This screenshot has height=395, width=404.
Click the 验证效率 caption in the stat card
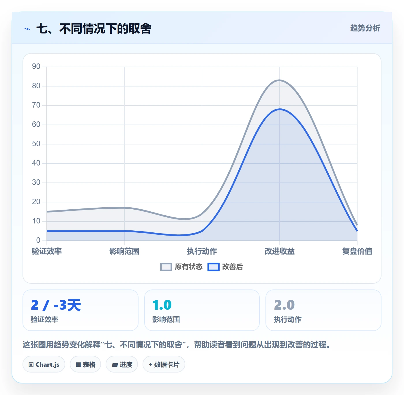(44, 319)
